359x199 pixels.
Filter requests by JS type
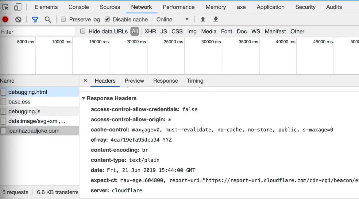[x=164, y=31]
